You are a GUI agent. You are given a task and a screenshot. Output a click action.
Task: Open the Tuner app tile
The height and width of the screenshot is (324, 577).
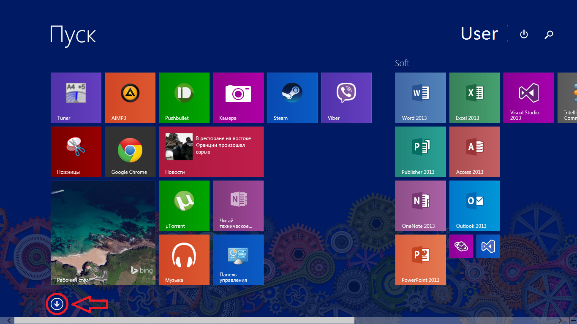[76, 98]
